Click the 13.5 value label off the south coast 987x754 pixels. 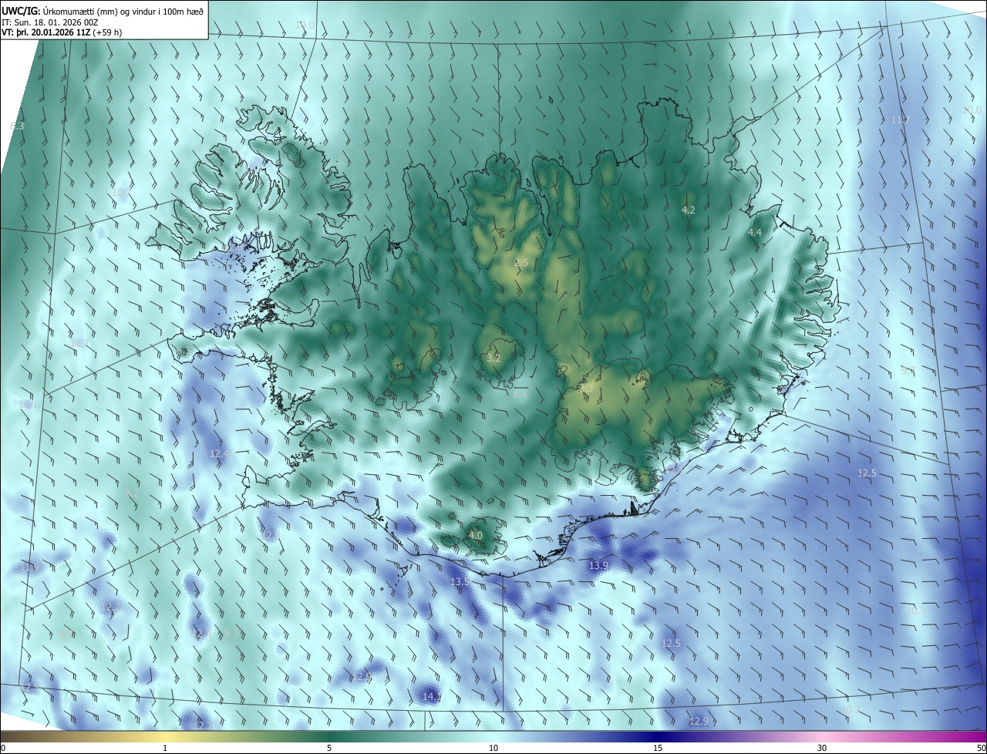coord(460,581)
